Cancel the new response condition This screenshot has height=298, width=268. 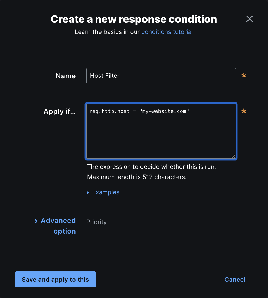[235, 280]
